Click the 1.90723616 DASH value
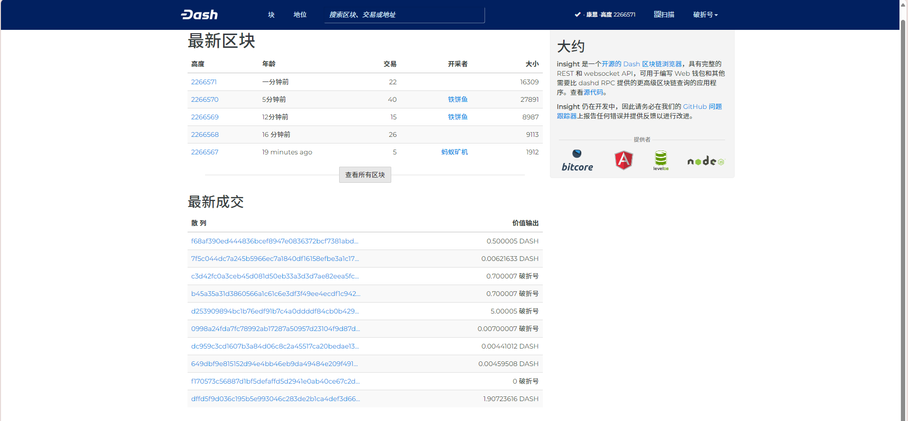The height and width of the screenshot is (421, 908). (511, 399)
